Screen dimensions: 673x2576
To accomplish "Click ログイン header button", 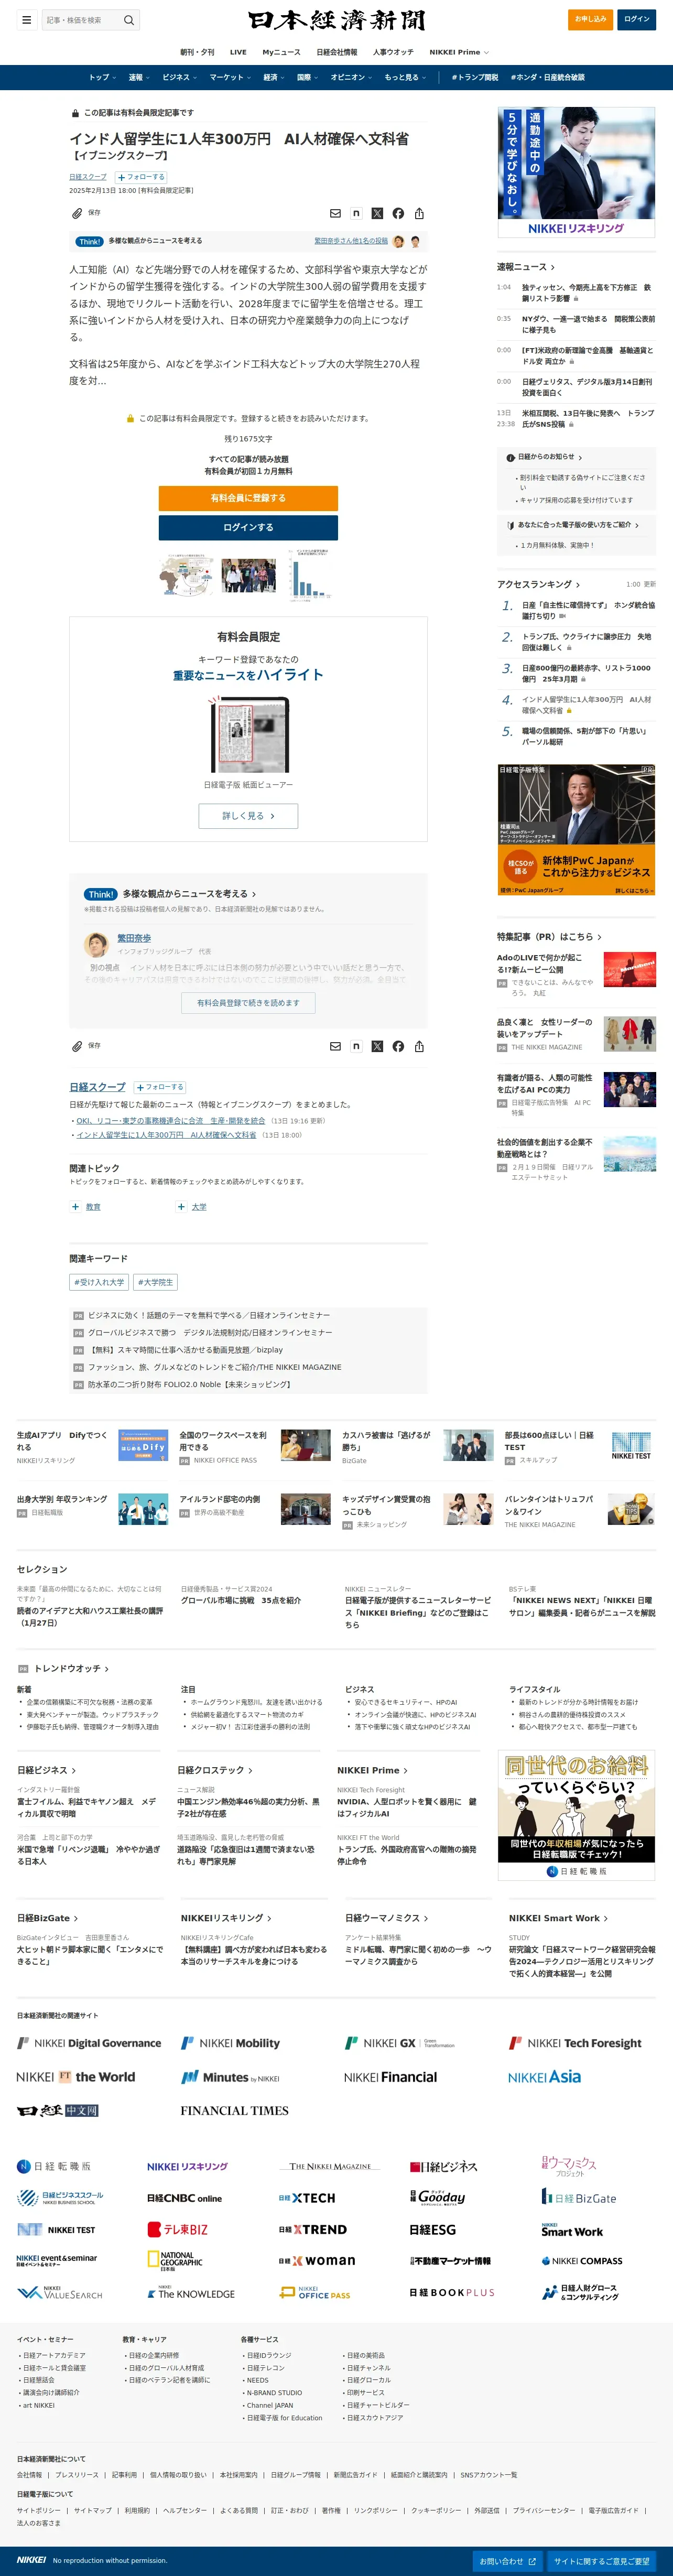I will click(637, 19).
